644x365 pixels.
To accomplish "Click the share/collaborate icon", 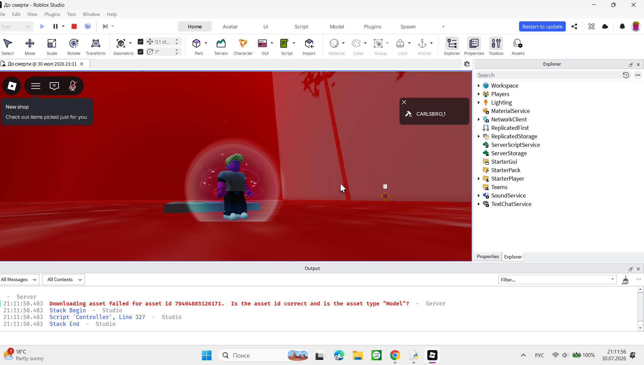I will pos(574,26).
